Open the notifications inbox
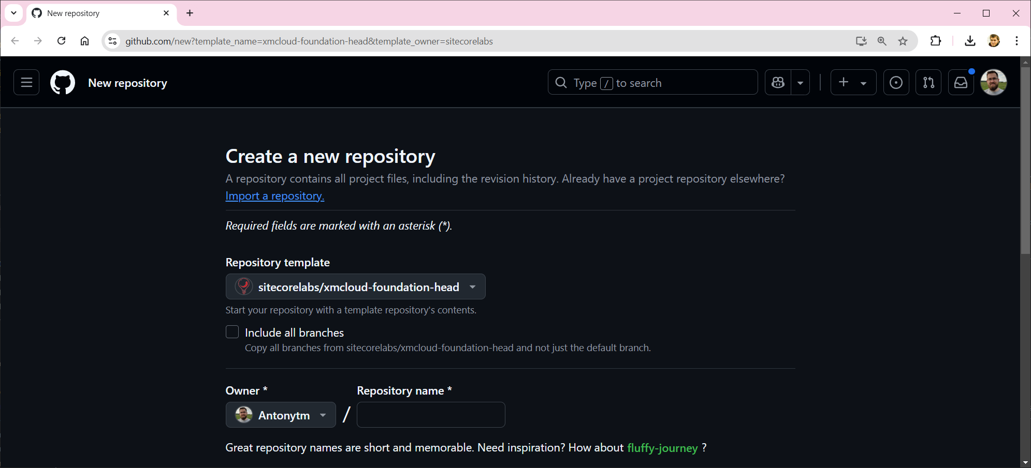 click(x=961, y=82)
